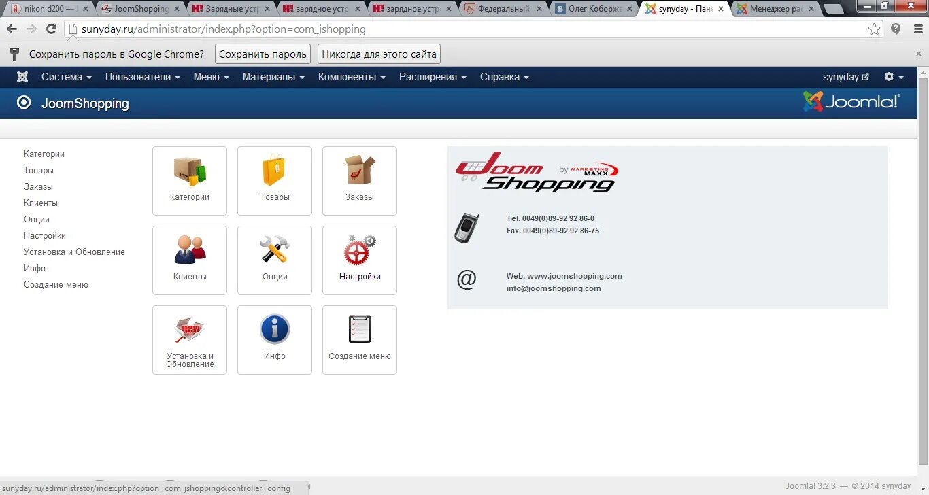This screenshot has width=929, height=495.
Task: Open the settings gear dropdown
Action: [x=894, y=77]
